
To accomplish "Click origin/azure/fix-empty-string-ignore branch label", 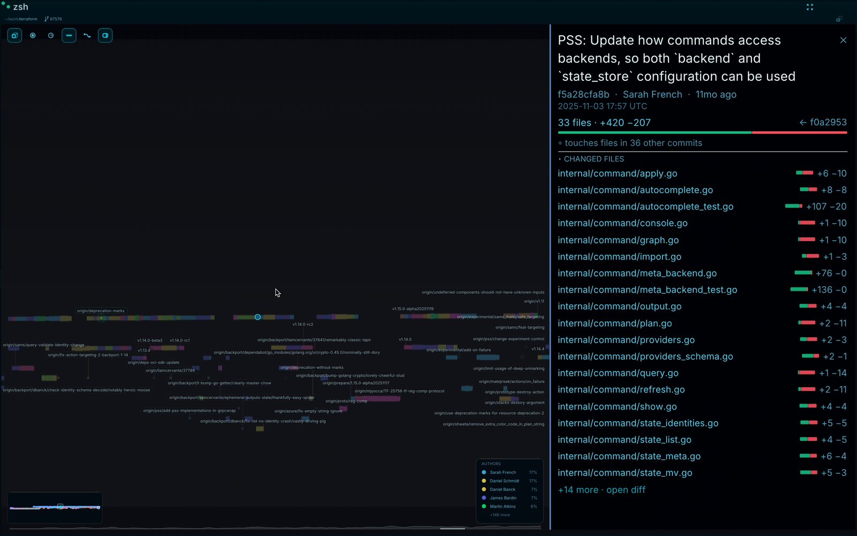I will [x=309, y=411].
